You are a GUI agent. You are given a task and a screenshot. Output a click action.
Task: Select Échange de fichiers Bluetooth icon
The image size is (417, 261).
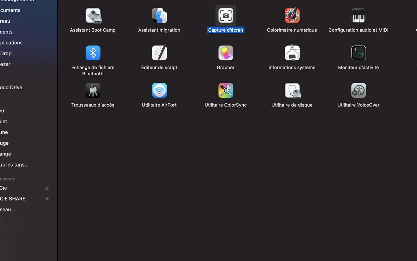point(93,53)
